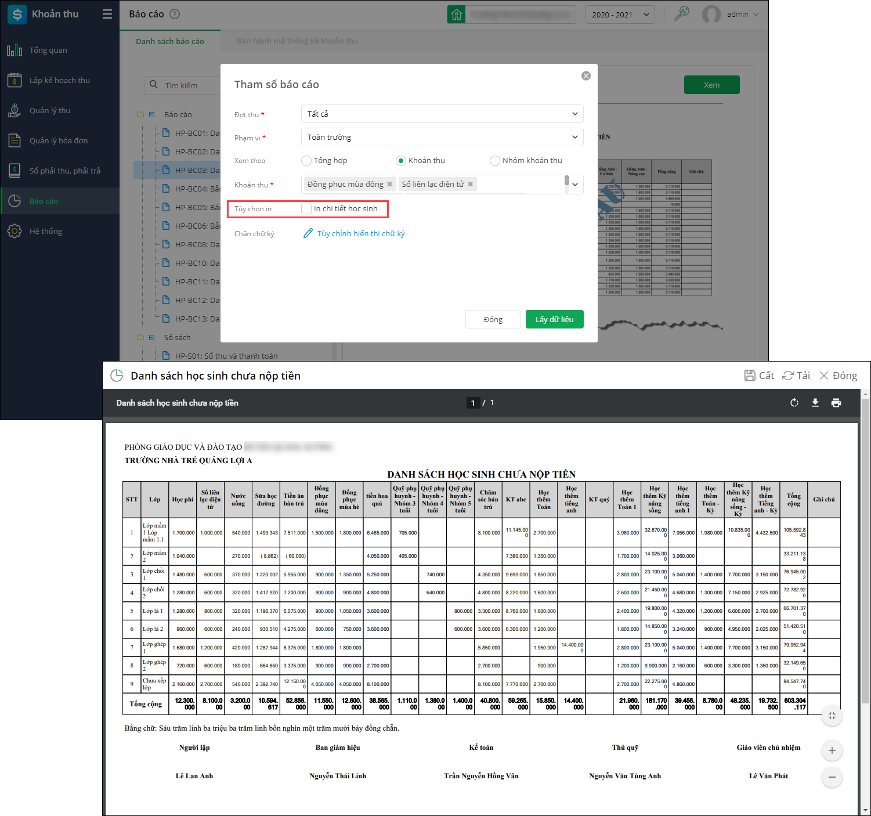This screenshot has width=871, height=816.
Task: Zoom out with the minus button
Action: [832, 777]
